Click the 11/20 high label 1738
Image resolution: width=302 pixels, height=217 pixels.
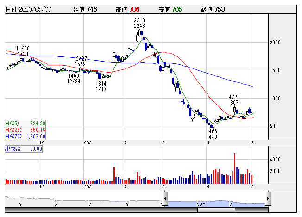[23, 54]
